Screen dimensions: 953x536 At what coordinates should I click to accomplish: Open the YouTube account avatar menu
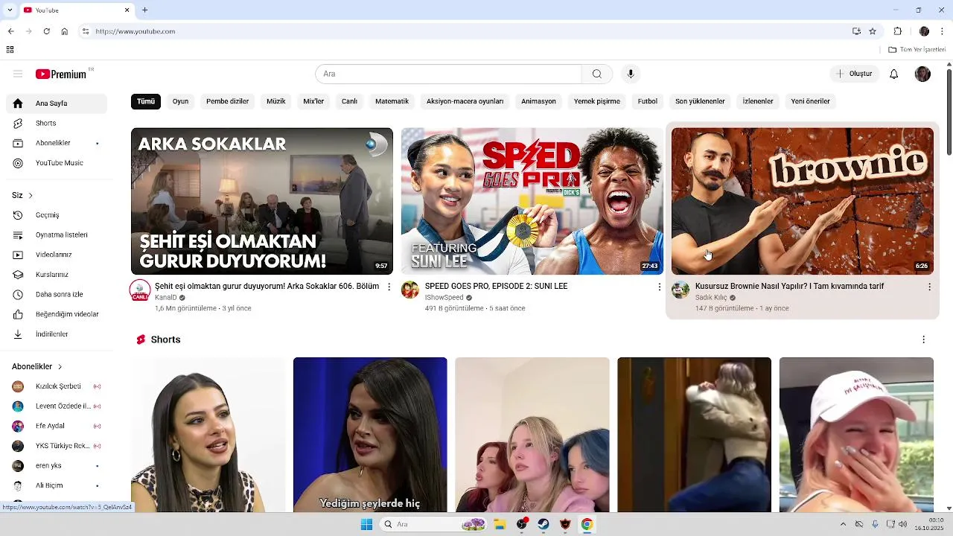coord(922,74)
